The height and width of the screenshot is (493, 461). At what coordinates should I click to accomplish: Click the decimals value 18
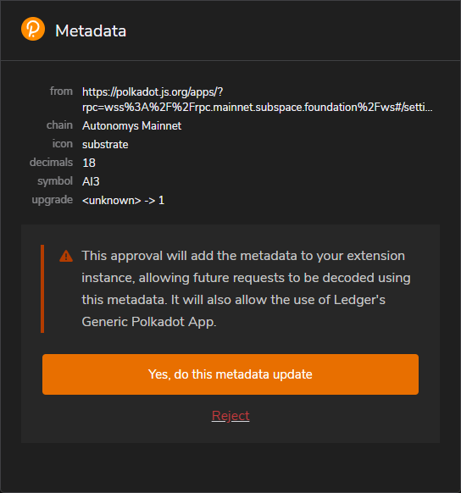point(89,163)
